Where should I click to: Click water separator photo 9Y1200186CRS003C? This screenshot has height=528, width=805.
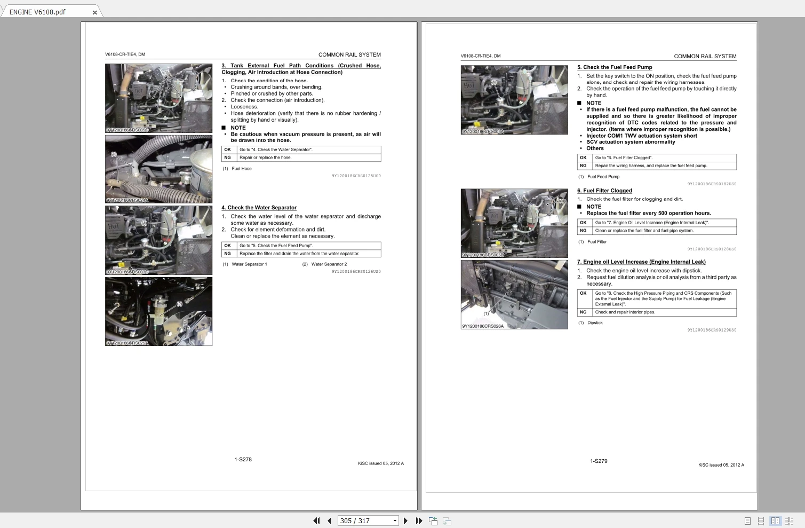158,240
